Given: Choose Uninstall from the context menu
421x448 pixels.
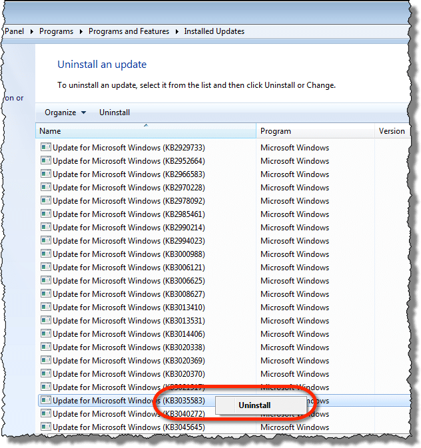Looking at the screenshot, I should (261, 405).
